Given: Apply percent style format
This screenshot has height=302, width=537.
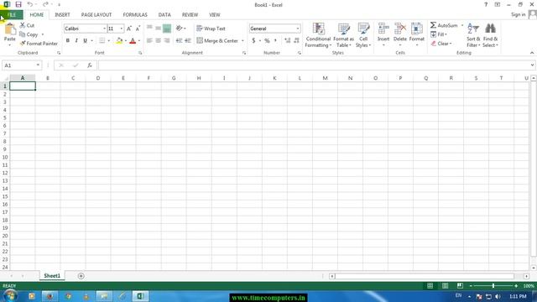Looking at the screenshot, I should [267, 41].
